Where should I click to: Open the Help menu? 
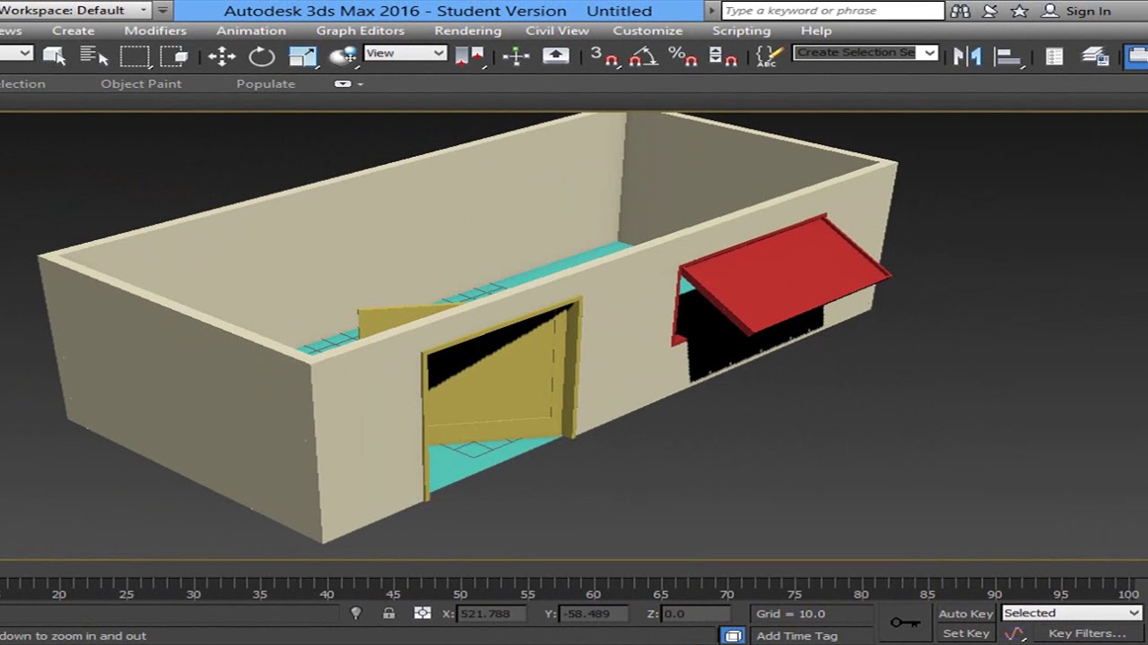tap(816, 30)
